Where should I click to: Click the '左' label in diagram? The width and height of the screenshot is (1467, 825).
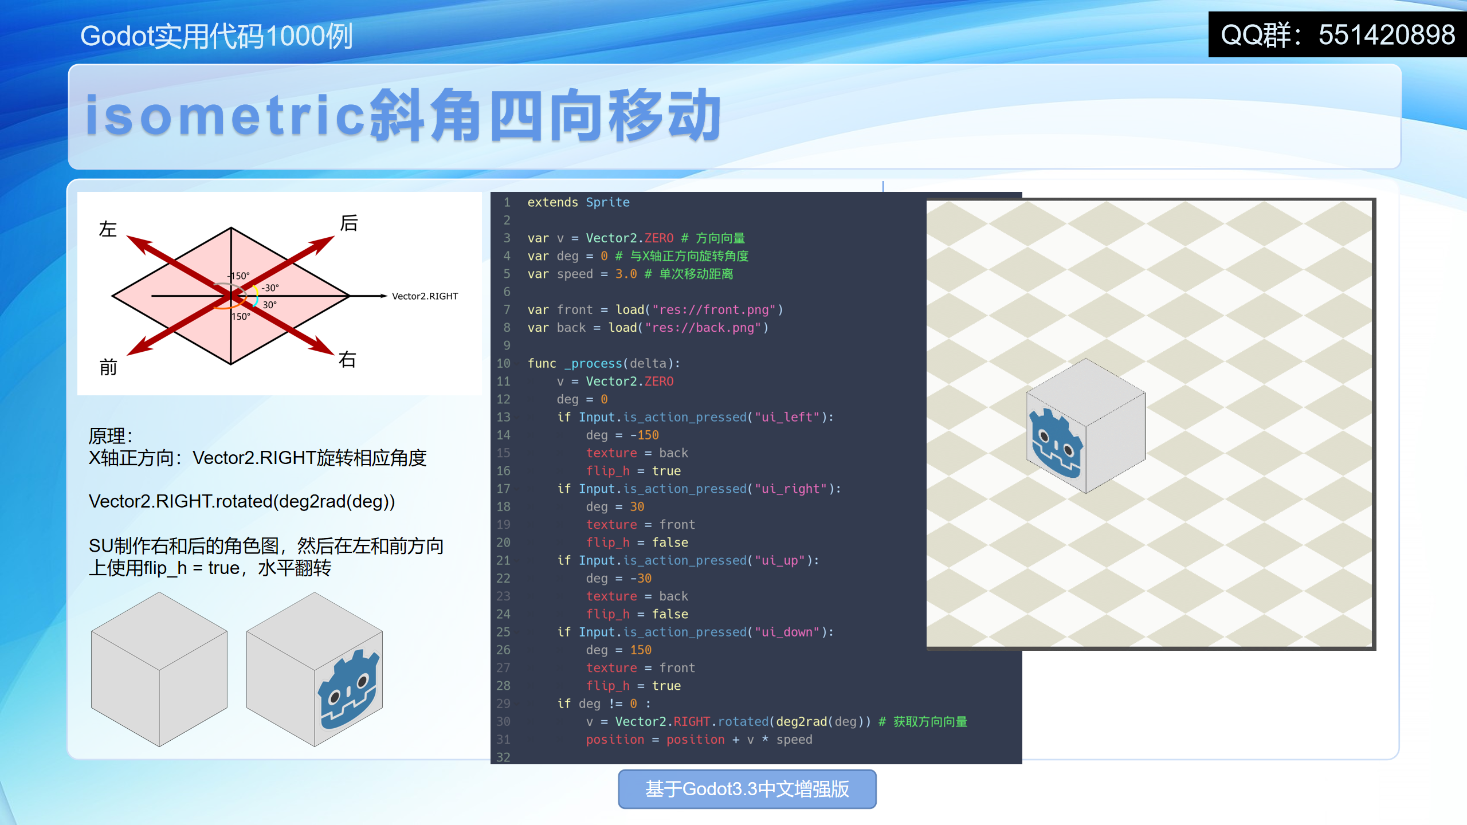pyautogui.click(x=107, y=229)
